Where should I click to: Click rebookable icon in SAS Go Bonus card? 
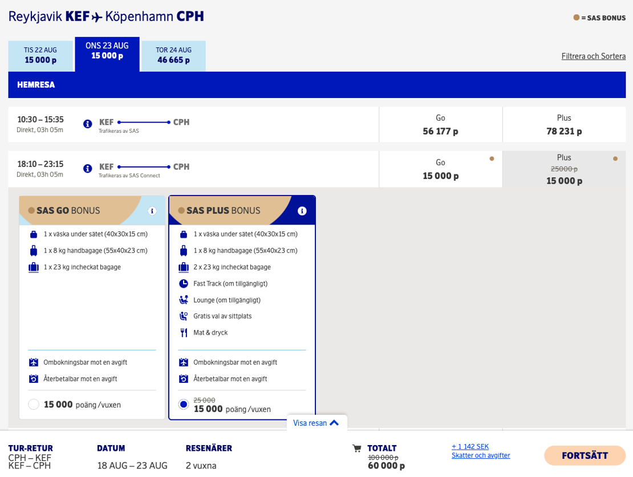[x=34, y=362]
